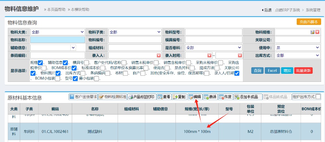Click the blue 查询 search button
Viewport: 325px width, 142px height.
257,71
